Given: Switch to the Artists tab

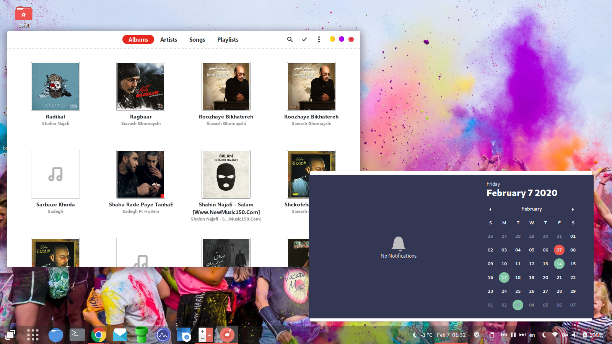Looking at the screenshot, I should click(x=169, y=39).
